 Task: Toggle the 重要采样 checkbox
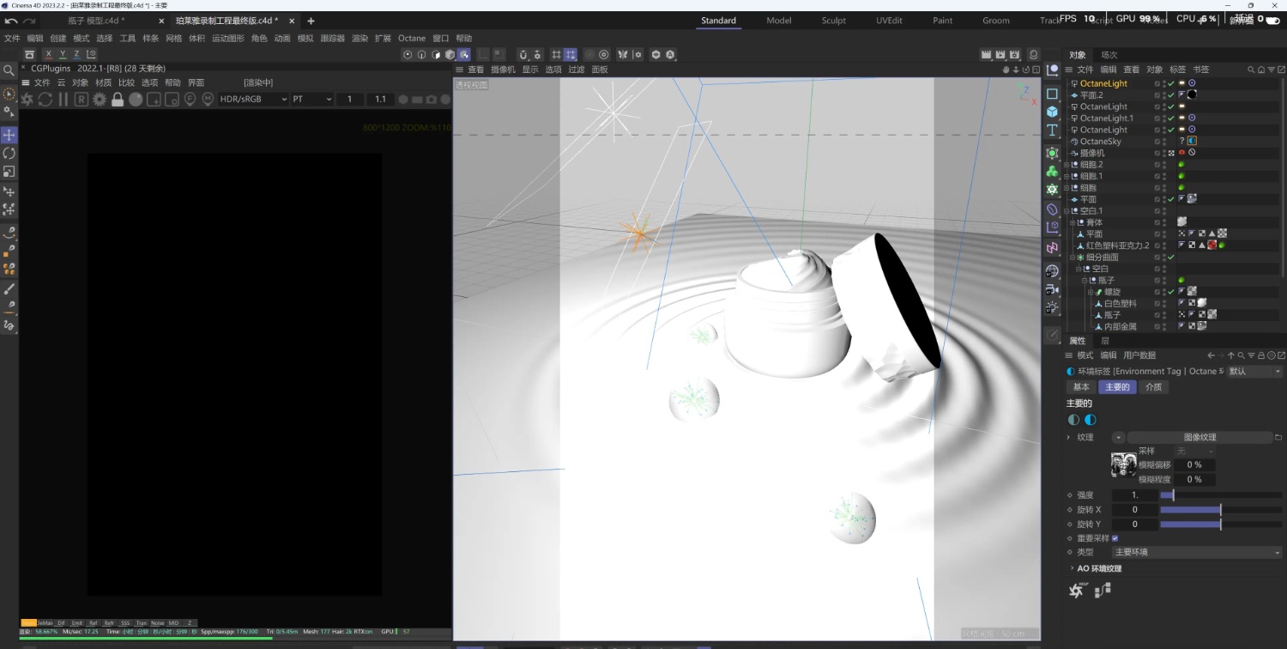[x=1115, y=538]
